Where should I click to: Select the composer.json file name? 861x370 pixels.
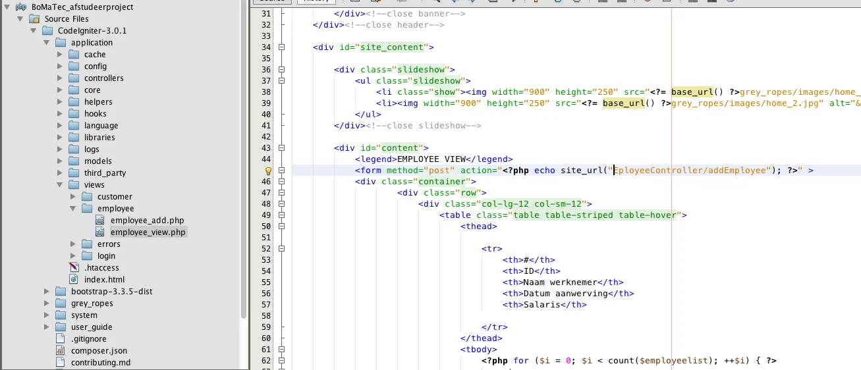click(99, 351)
